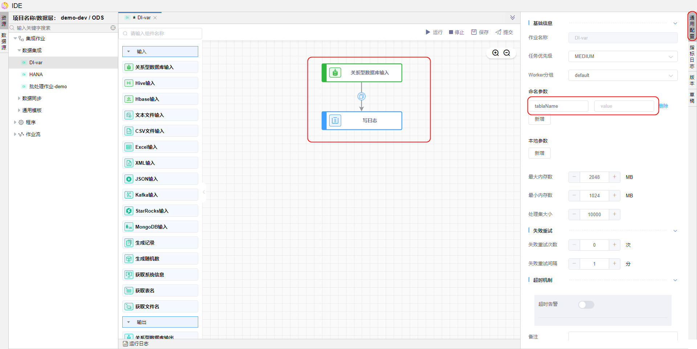Enable the 超时告警 timeout alert switch
The height and width of the screenshot is (349, 697).
point(586,305)
